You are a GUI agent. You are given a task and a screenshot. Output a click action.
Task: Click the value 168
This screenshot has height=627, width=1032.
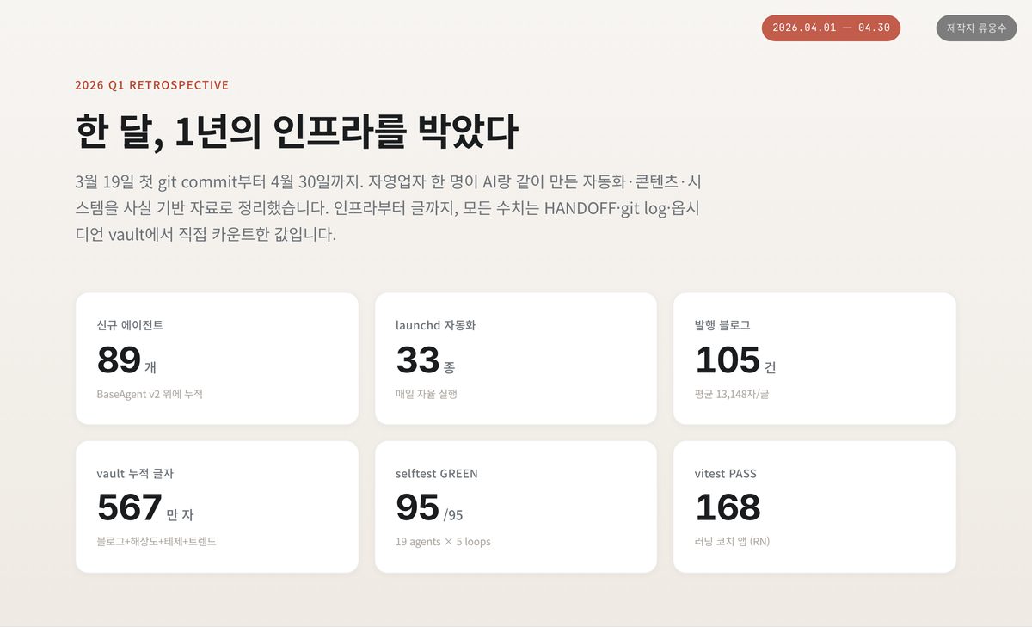(x=728, y=508)
